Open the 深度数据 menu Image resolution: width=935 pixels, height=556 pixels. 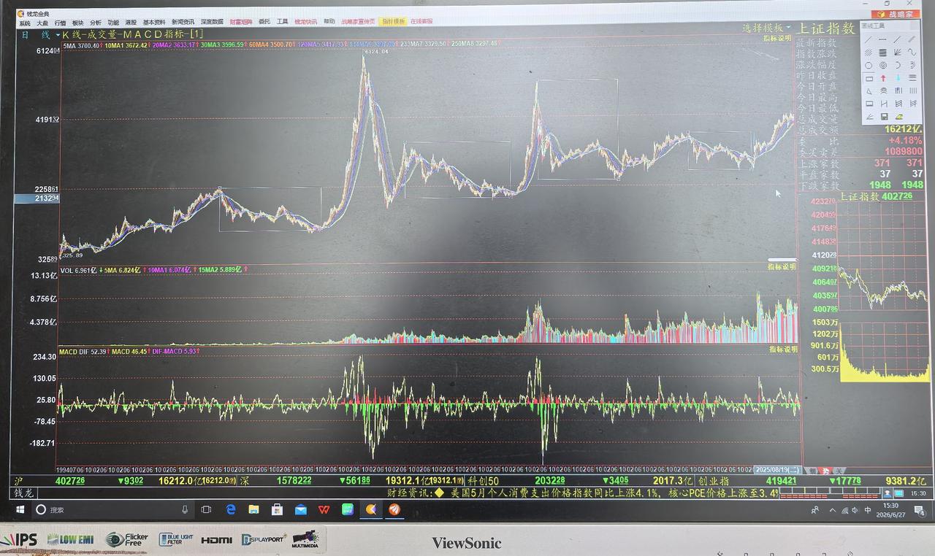[x=213, y=22]
